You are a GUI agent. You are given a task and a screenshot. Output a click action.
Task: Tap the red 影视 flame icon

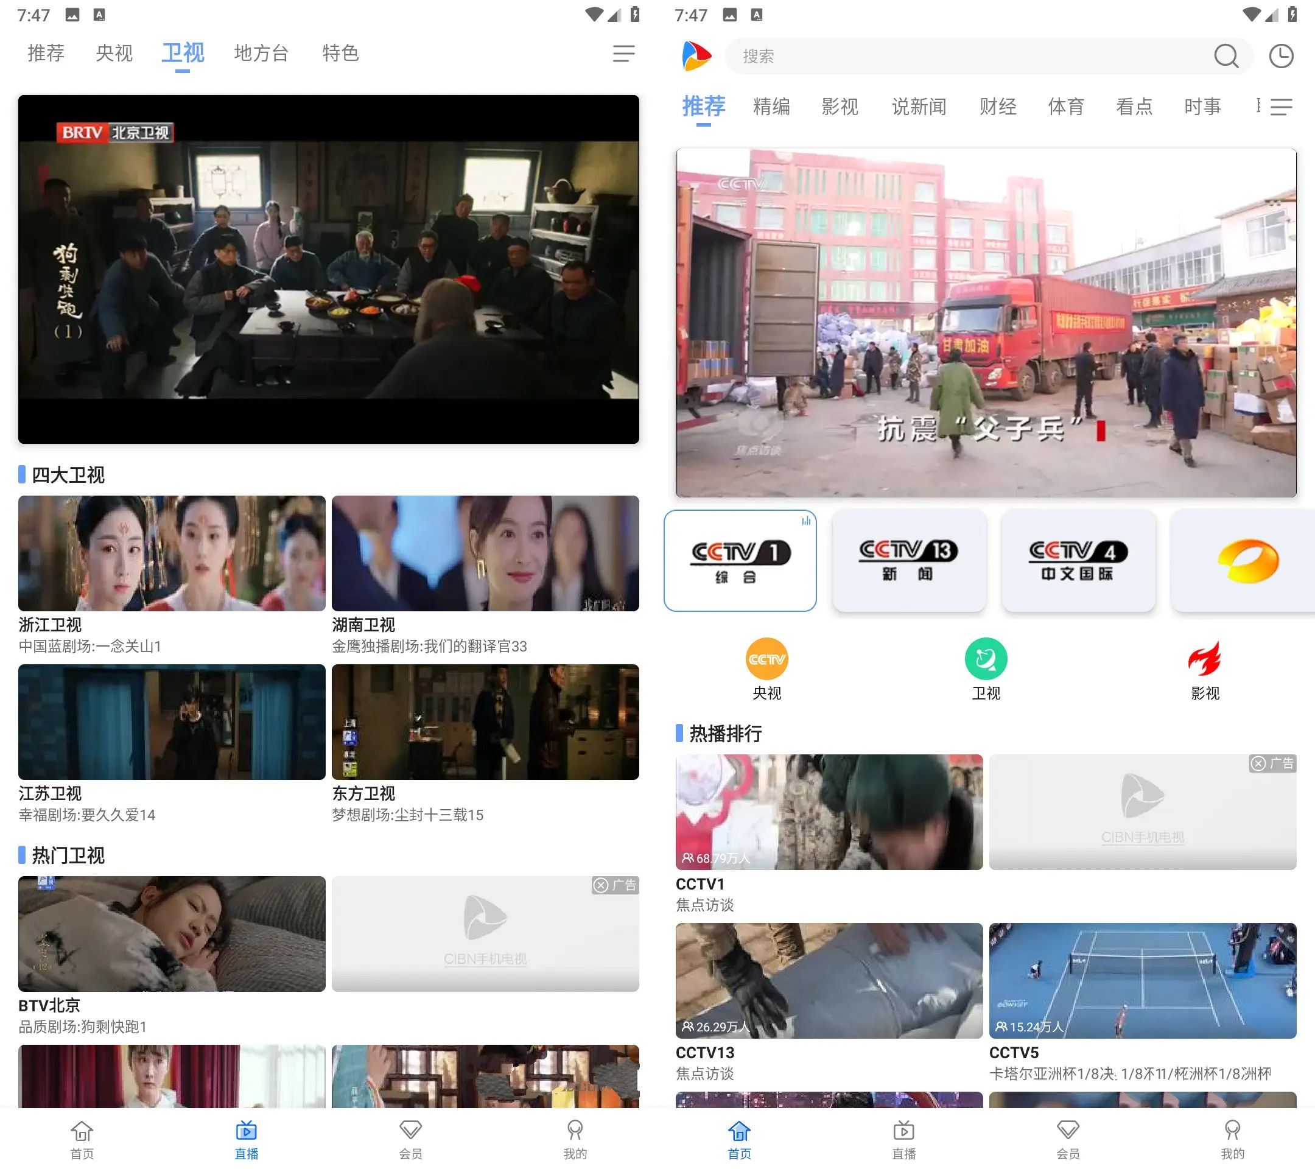1204,659
